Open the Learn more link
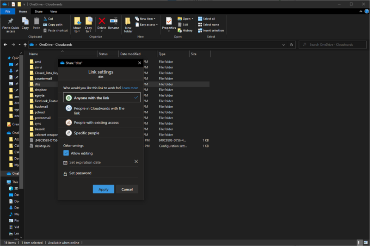Viewport: 370px width, 246px height. (x=130, y=88)
